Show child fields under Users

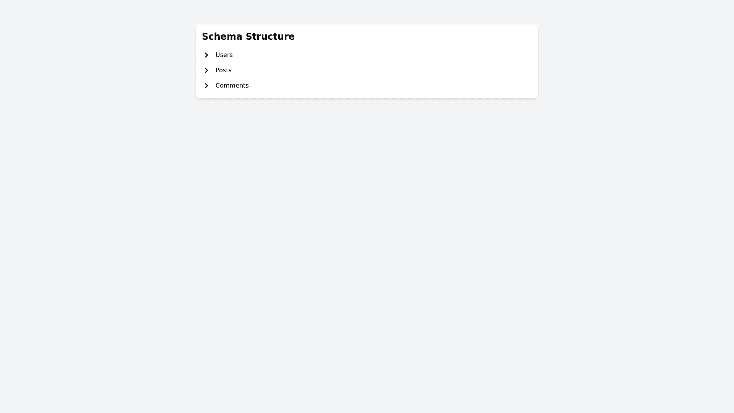click(206, 55)
